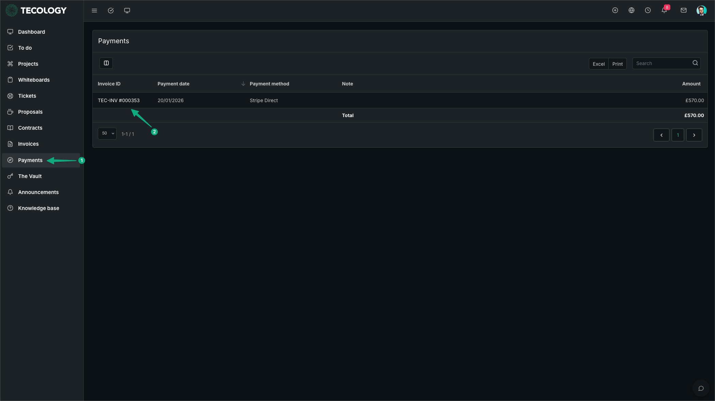Open the mail envelope messages icon
715x401 pixels.
(684, 11)
